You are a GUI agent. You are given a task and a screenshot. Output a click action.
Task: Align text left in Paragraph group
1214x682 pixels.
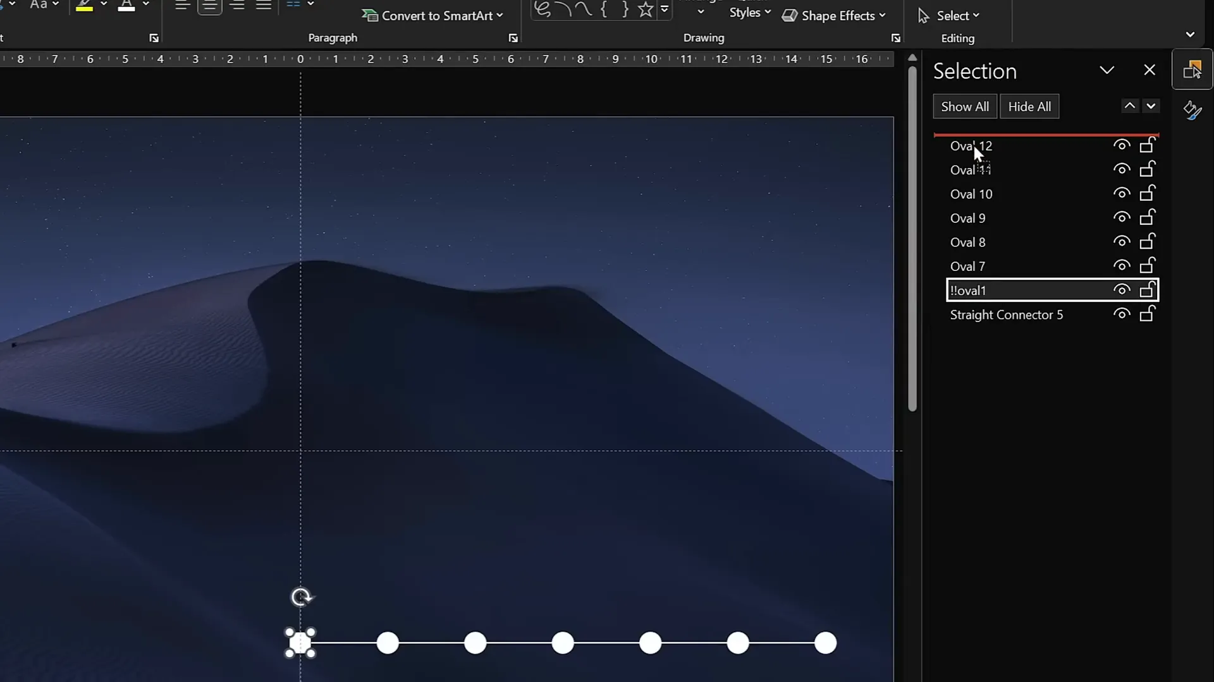(183, 5)
